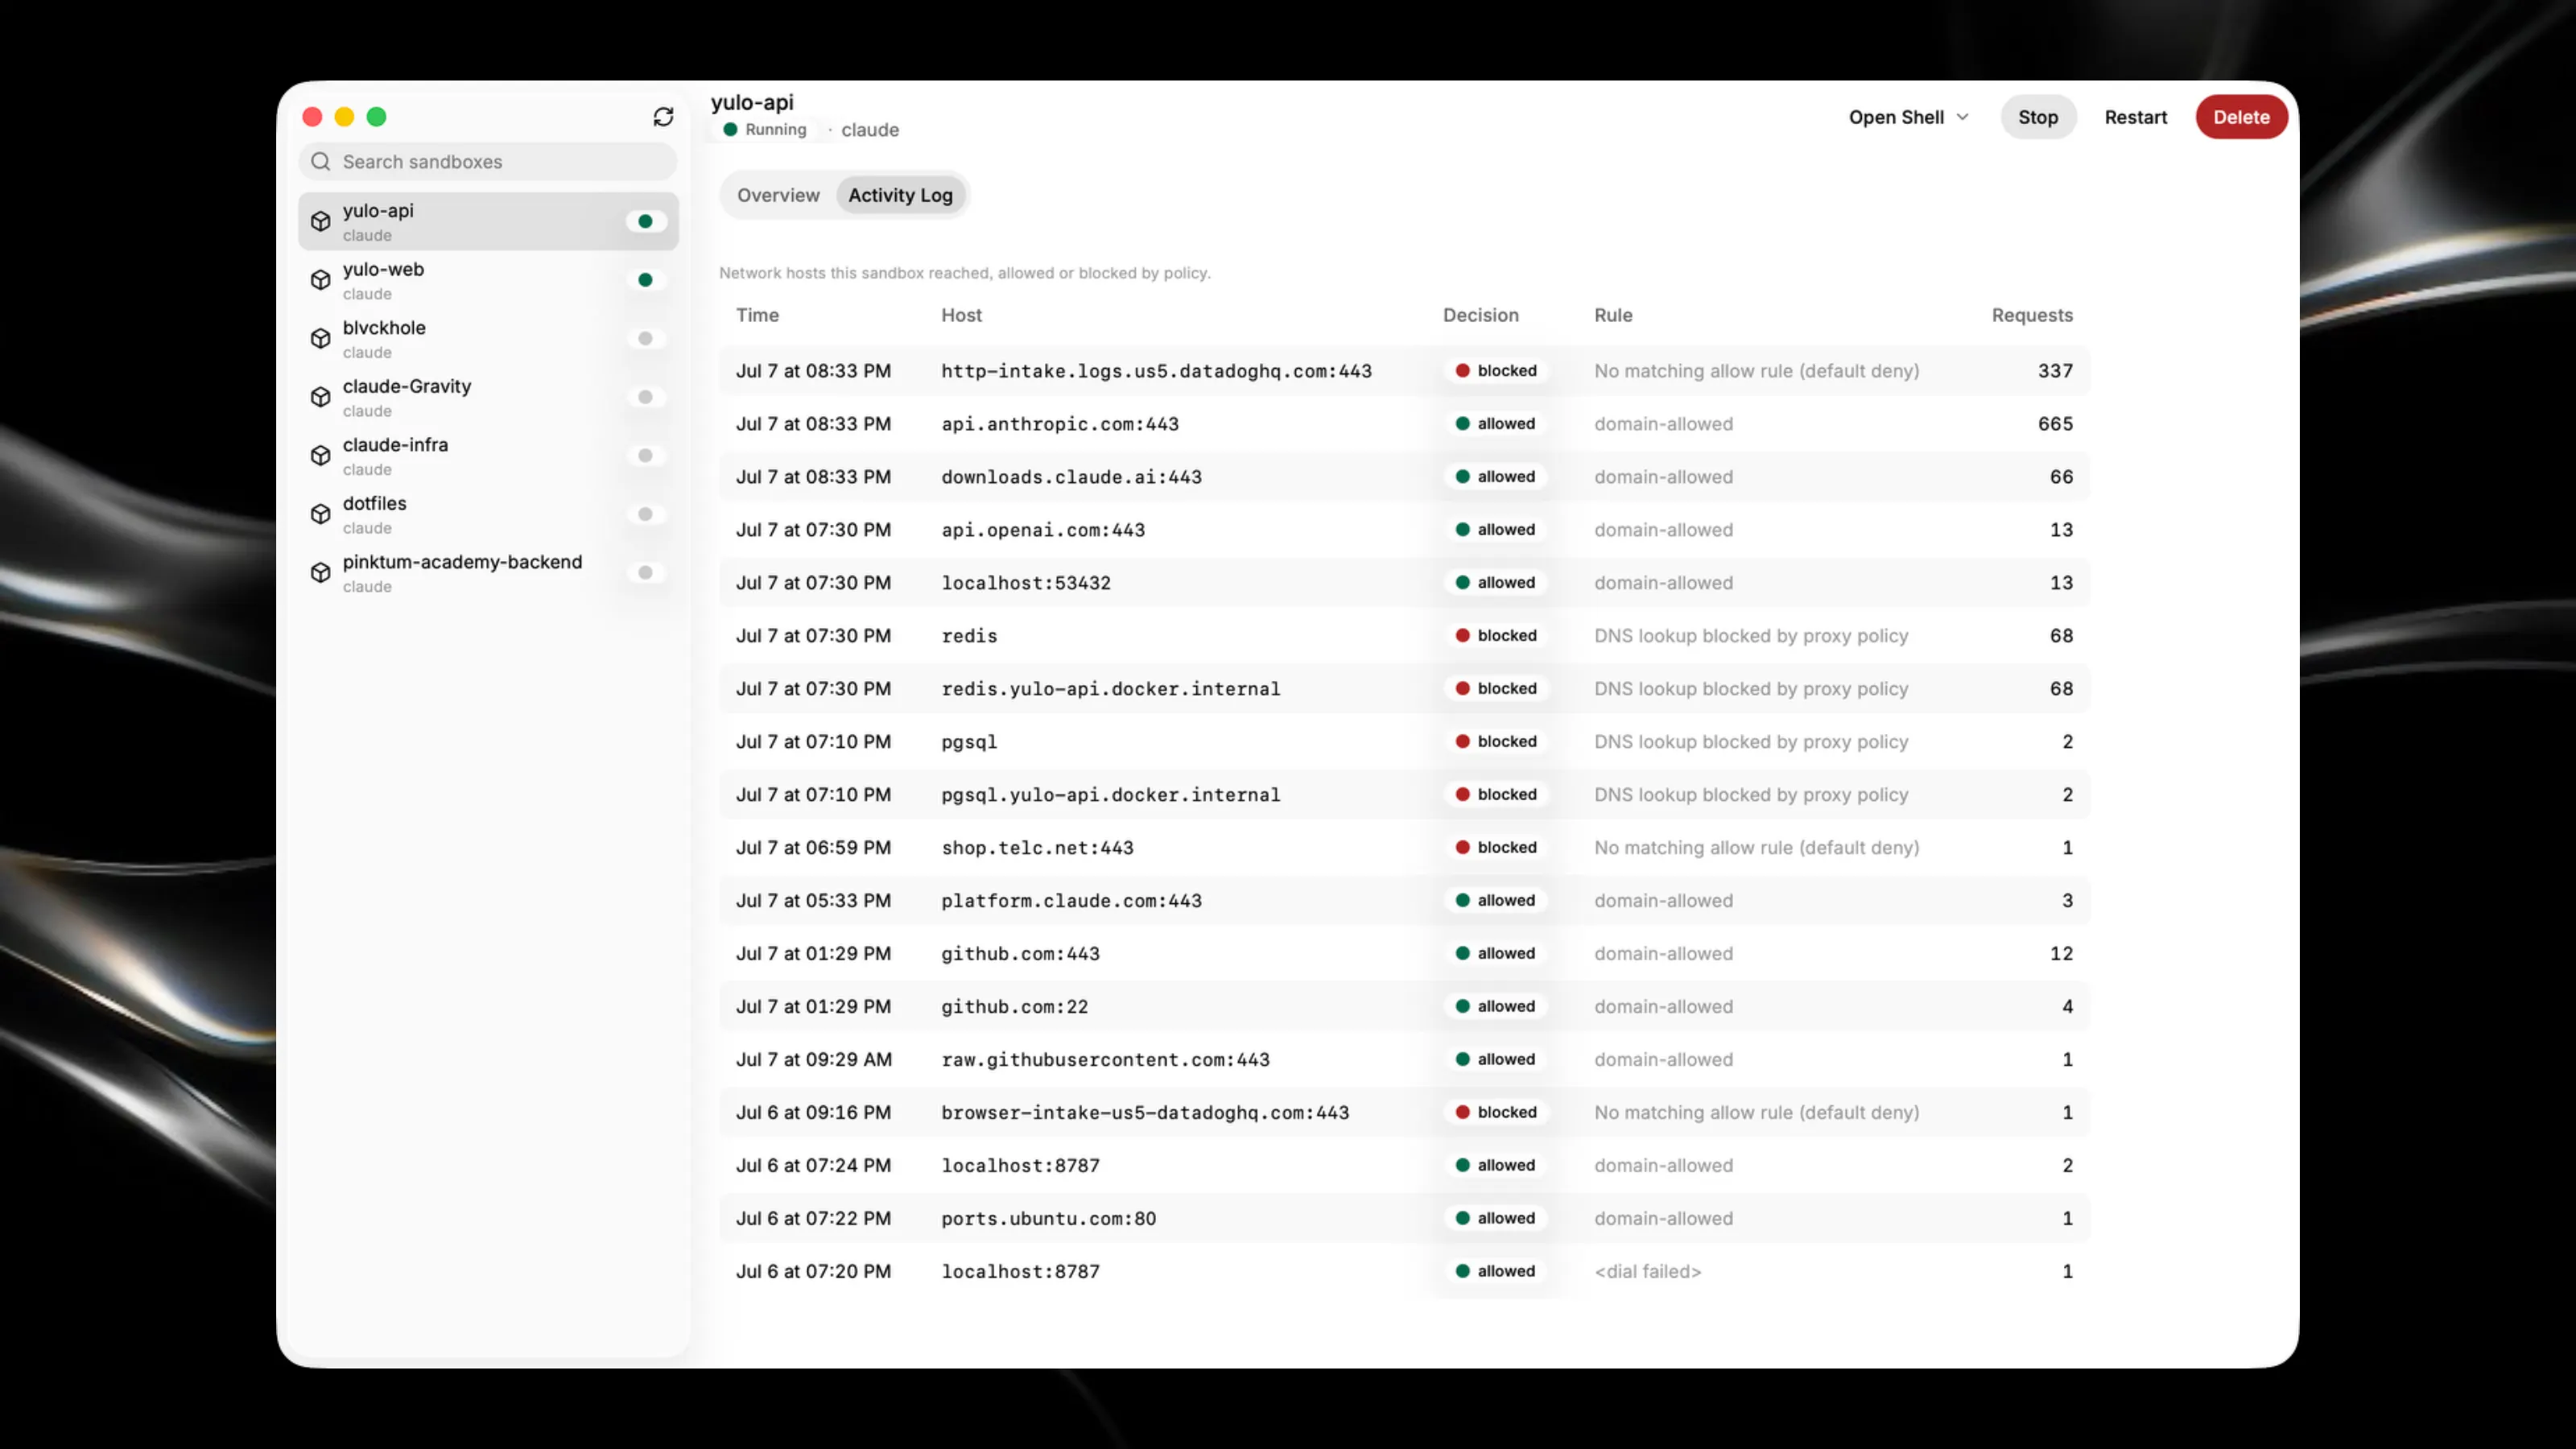Select the claude-infra sandbox in sidebar
This screenshot has height=1449, width=2576.
click(x=488, y=455)
